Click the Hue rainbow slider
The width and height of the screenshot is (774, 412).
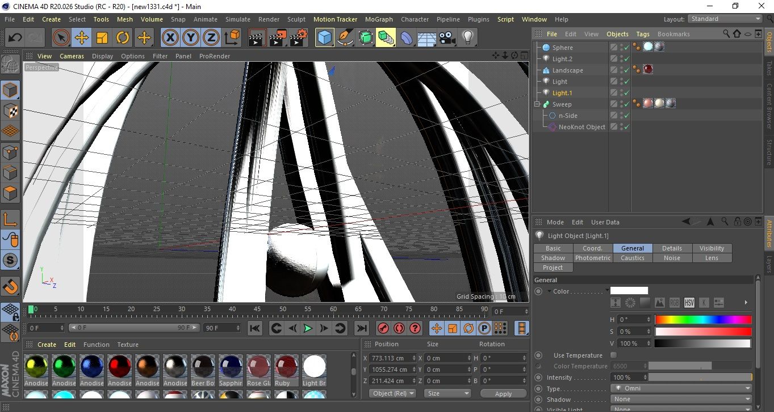coord(703,320)
